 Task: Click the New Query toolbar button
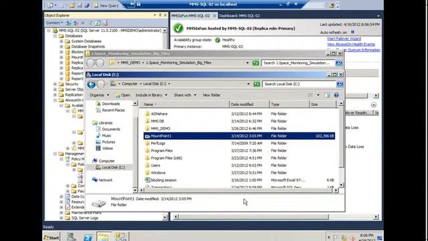point(106,5)
